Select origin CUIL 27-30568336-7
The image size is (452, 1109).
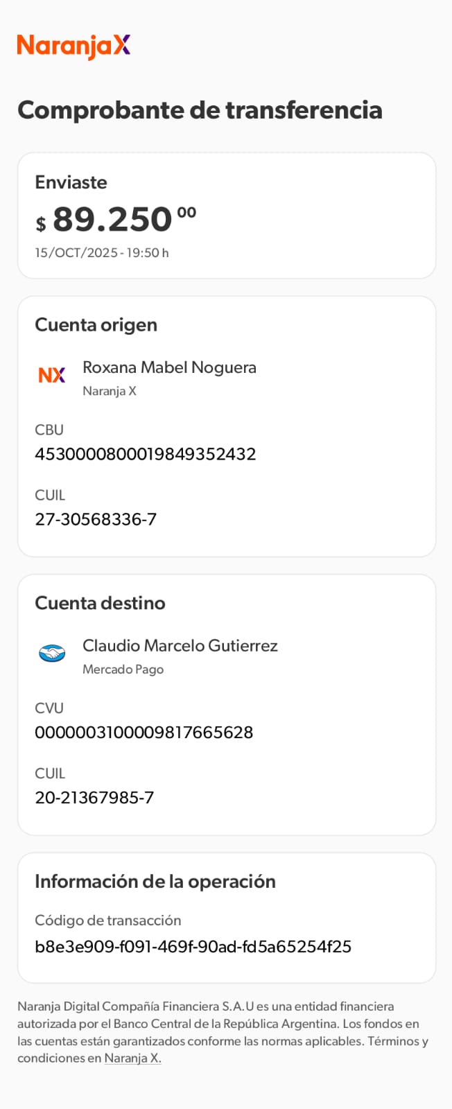96,520
